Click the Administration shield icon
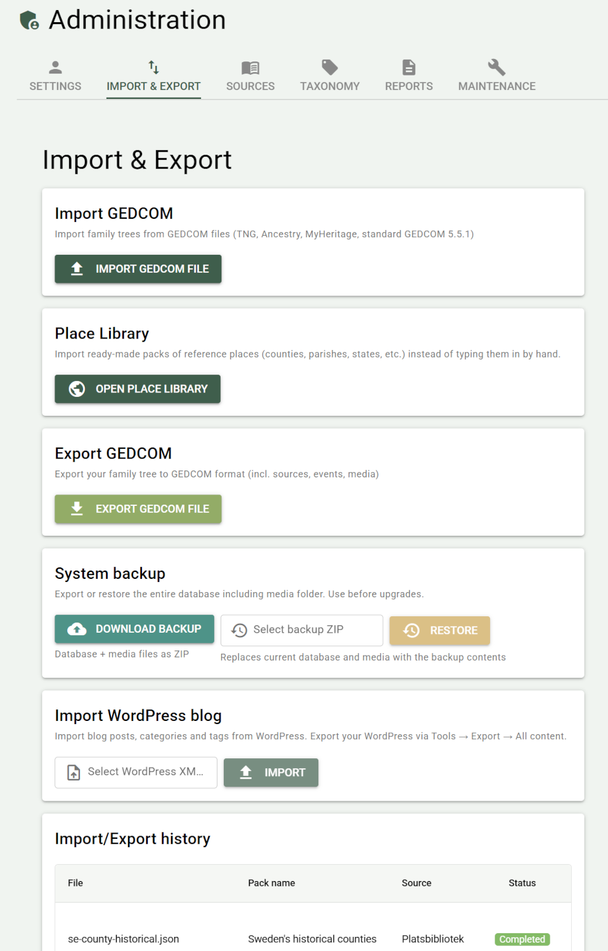The image size is (608, 951). coord(29,20)
